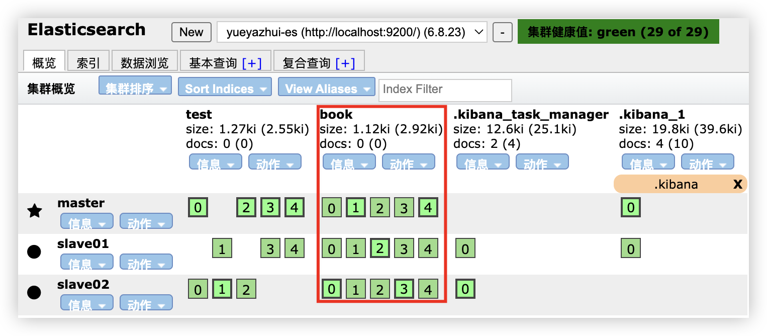Click the minus button beside connection dropdown
767x336 pixels.
[x=502, y=33]
